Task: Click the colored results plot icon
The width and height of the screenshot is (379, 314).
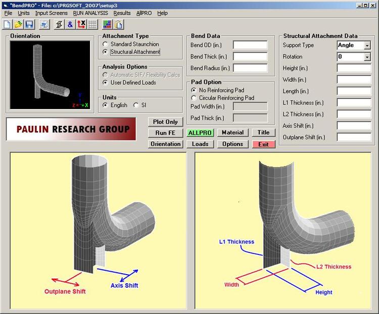Action: click(x=107, y=24)
